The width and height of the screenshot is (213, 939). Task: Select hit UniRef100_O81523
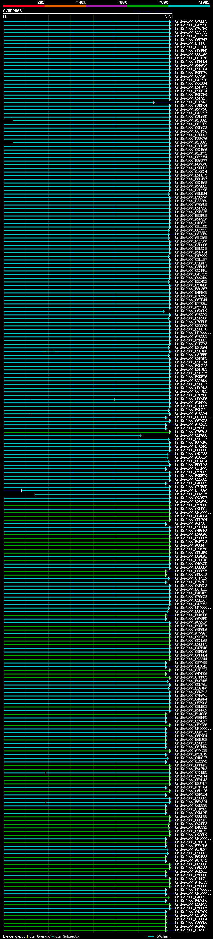(x=191, y=231)
